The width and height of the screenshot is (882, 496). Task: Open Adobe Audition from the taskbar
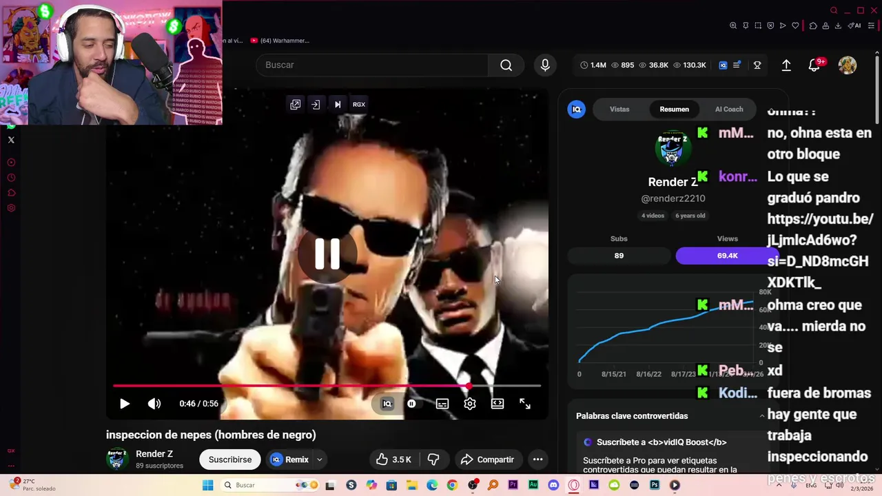(x=533, y=485)
